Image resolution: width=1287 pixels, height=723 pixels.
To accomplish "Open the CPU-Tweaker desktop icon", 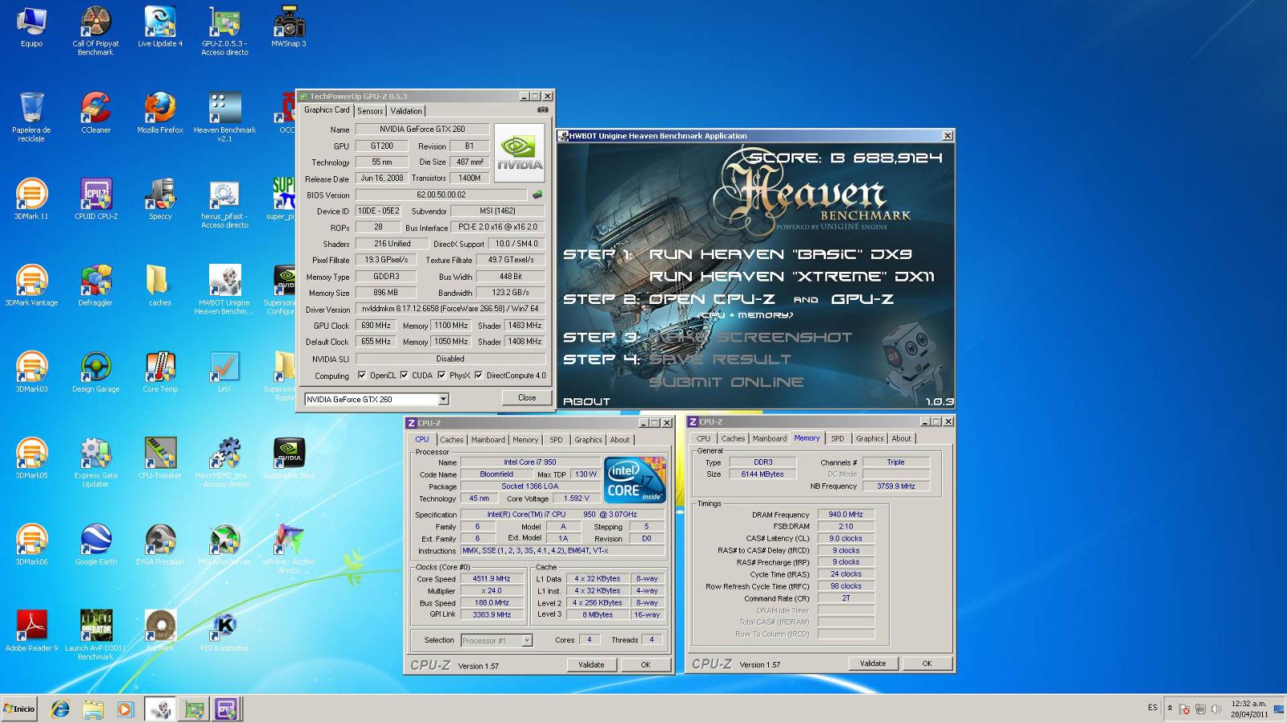I will pyautogui.click(x=160, y=458).
